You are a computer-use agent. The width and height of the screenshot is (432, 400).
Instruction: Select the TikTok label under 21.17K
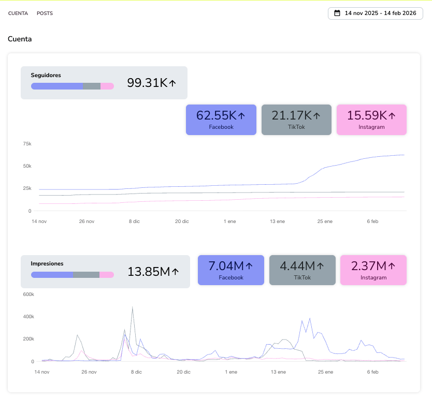point(296,127)
